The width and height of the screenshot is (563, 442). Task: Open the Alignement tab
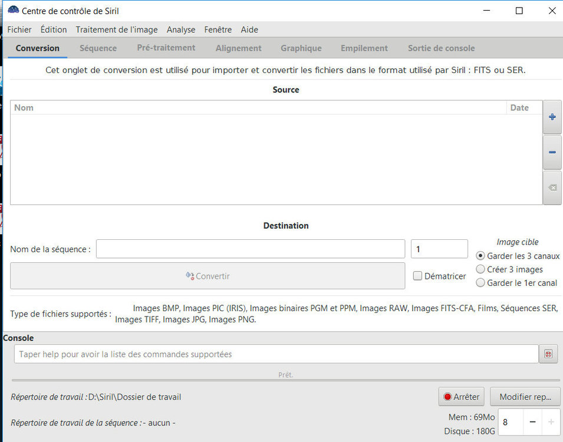pos(238,48)
